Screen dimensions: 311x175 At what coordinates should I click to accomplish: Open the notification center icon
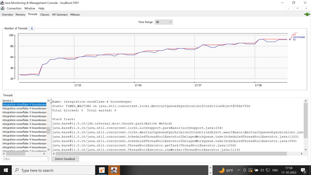[x=303, y=170]
